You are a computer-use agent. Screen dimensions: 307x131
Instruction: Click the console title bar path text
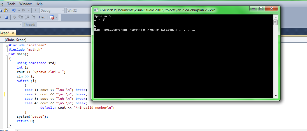tap(157, 10)
